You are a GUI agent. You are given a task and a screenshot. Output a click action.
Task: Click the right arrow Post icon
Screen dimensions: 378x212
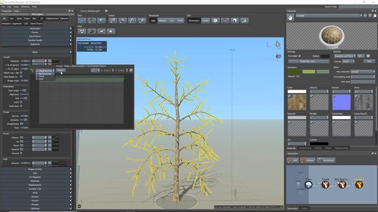[x=111, y=31]
